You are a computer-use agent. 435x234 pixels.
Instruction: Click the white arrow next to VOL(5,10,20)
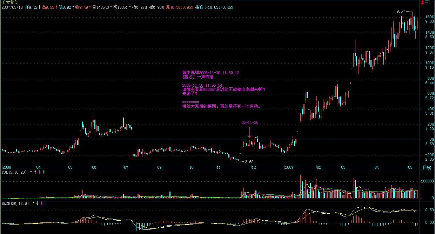pos(31,172)
